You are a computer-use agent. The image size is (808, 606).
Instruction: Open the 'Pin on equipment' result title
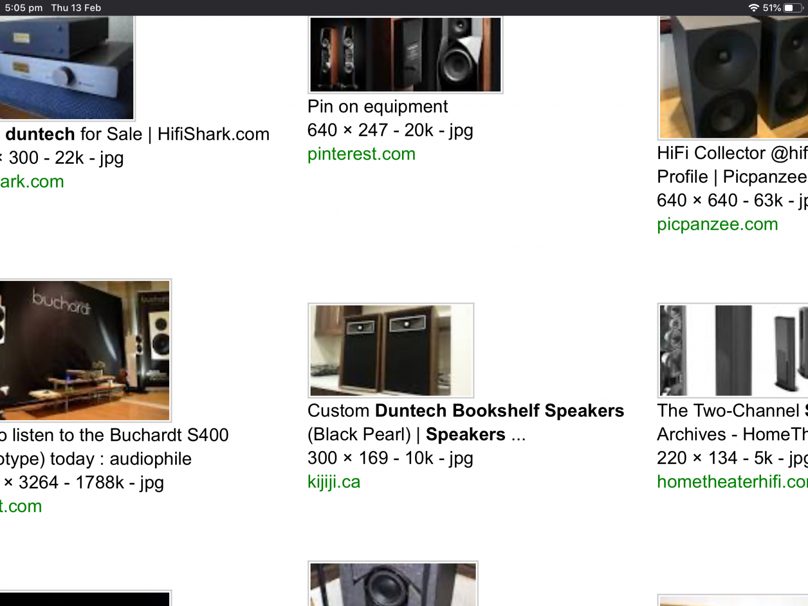[x=378, y=107]
